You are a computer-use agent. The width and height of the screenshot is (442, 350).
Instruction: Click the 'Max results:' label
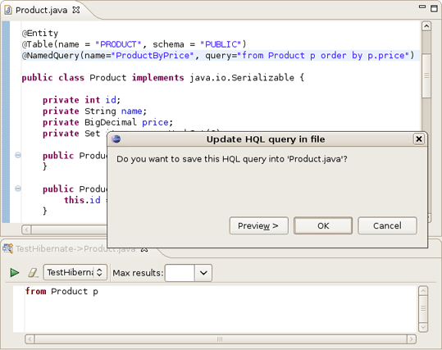pyautogui.click(x=138, y=273)
